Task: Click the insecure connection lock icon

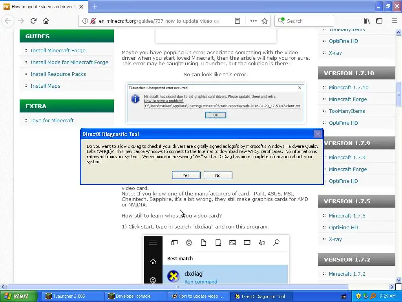Action: point(93,21)
